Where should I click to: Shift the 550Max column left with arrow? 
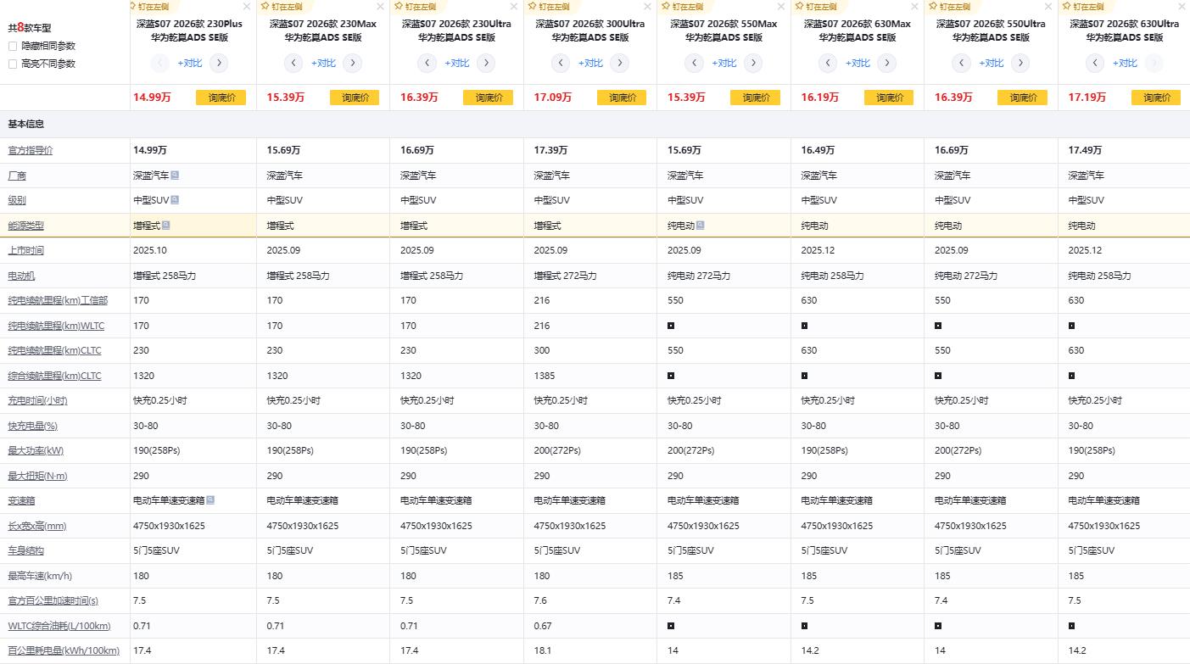click(694, 63)
